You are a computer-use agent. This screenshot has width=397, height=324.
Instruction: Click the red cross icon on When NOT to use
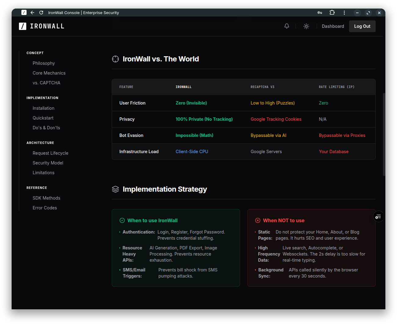257,220
